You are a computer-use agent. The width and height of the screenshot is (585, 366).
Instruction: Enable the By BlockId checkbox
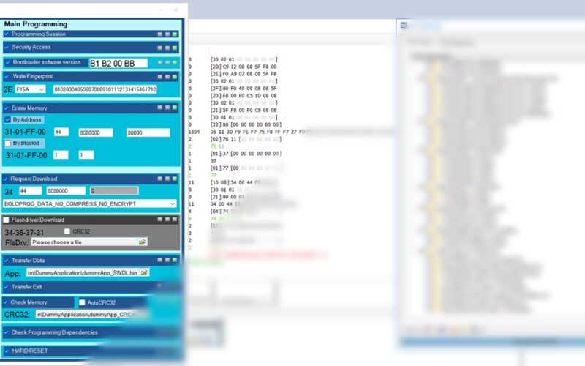point(7,143)
